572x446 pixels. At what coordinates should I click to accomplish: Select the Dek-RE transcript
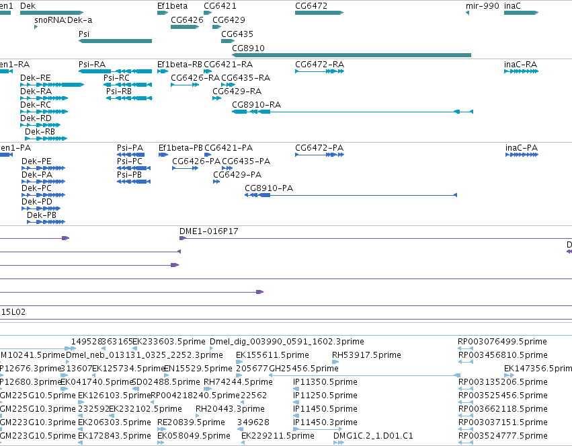tap(52, 85)
